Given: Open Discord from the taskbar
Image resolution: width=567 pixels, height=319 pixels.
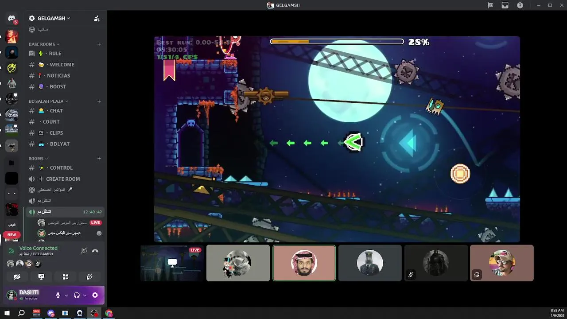Looking at the screenshot, I should (x=51, y=313).
